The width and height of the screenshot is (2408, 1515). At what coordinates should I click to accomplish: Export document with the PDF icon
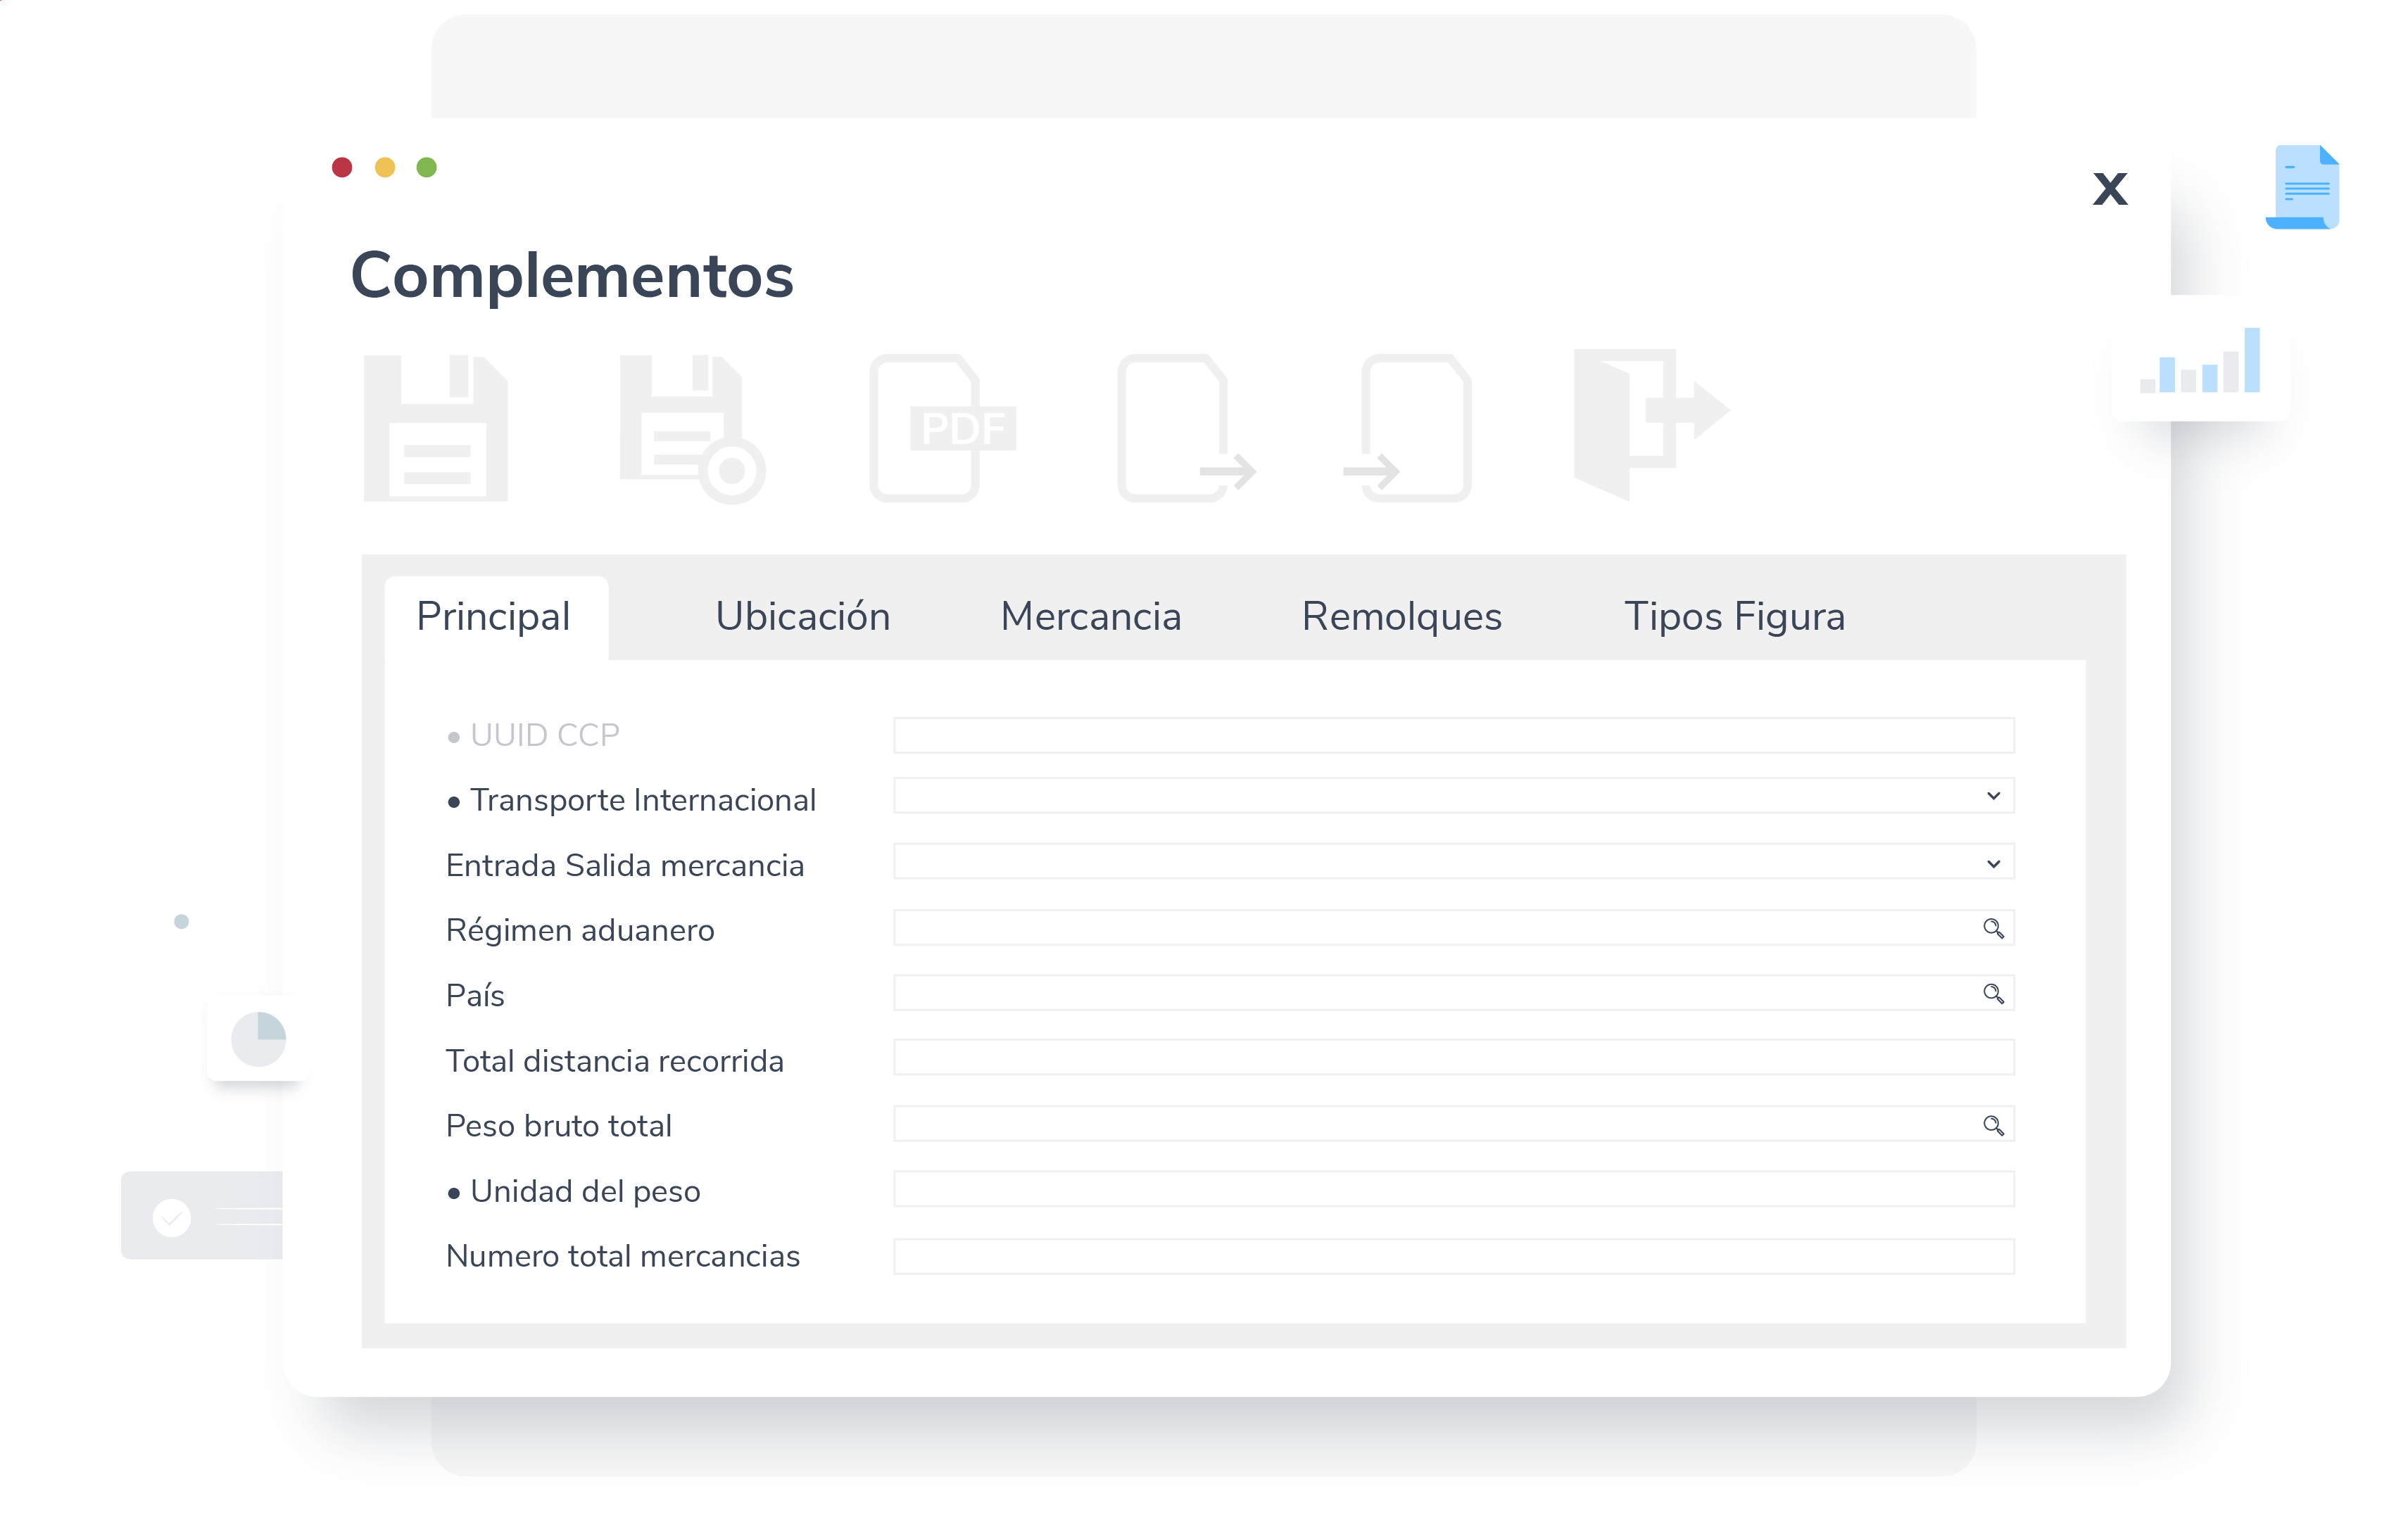pos(943,428)
